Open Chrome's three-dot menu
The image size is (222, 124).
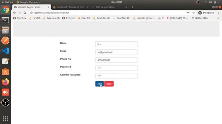coord(219,13)
